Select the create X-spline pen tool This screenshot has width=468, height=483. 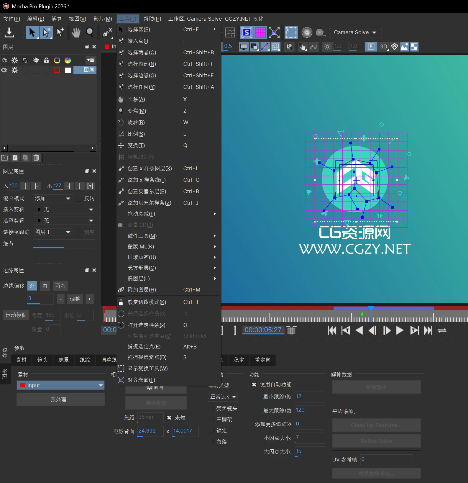(107, 32)
